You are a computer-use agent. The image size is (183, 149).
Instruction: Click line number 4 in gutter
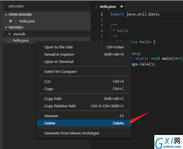[x=102, y=31]
